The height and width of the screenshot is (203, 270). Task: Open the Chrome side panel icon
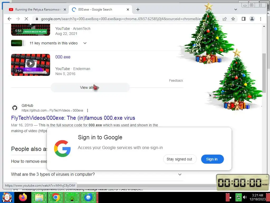point(243,19)
